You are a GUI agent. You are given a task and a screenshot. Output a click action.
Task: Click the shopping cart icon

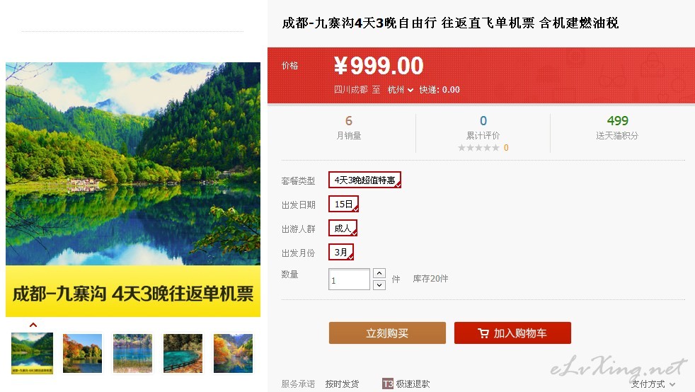[483, 333]
